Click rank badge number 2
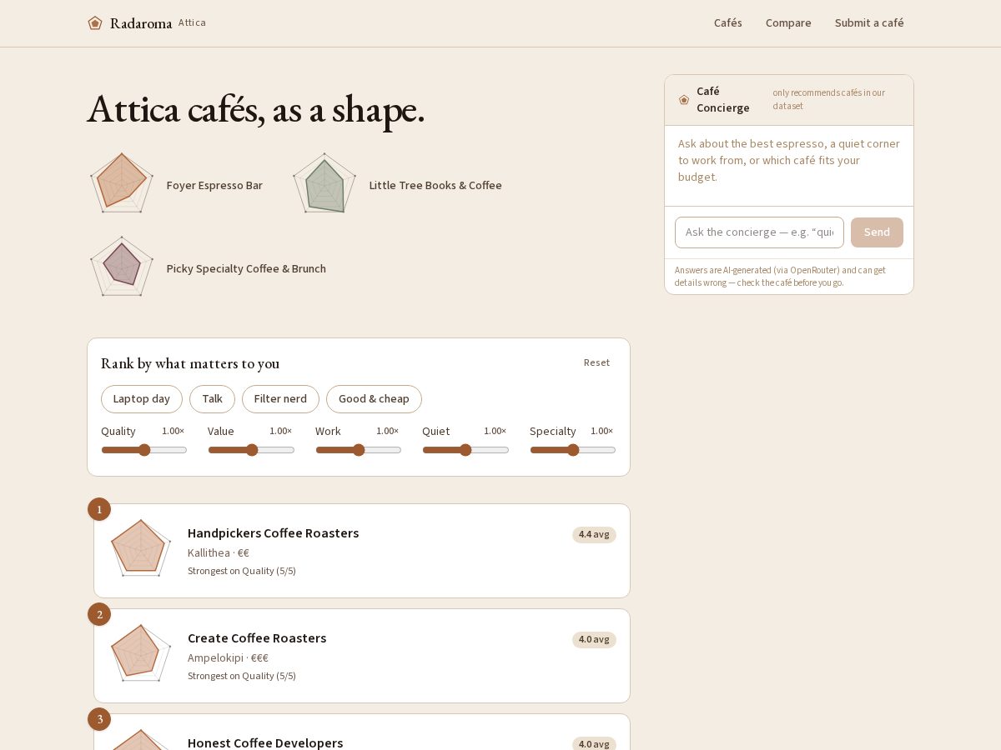 click(99, 614)
